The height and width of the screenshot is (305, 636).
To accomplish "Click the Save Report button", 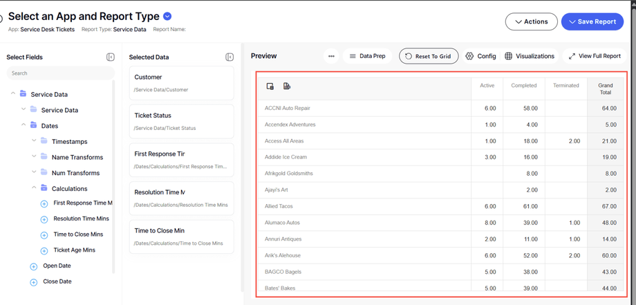I will tap(592, 21).
